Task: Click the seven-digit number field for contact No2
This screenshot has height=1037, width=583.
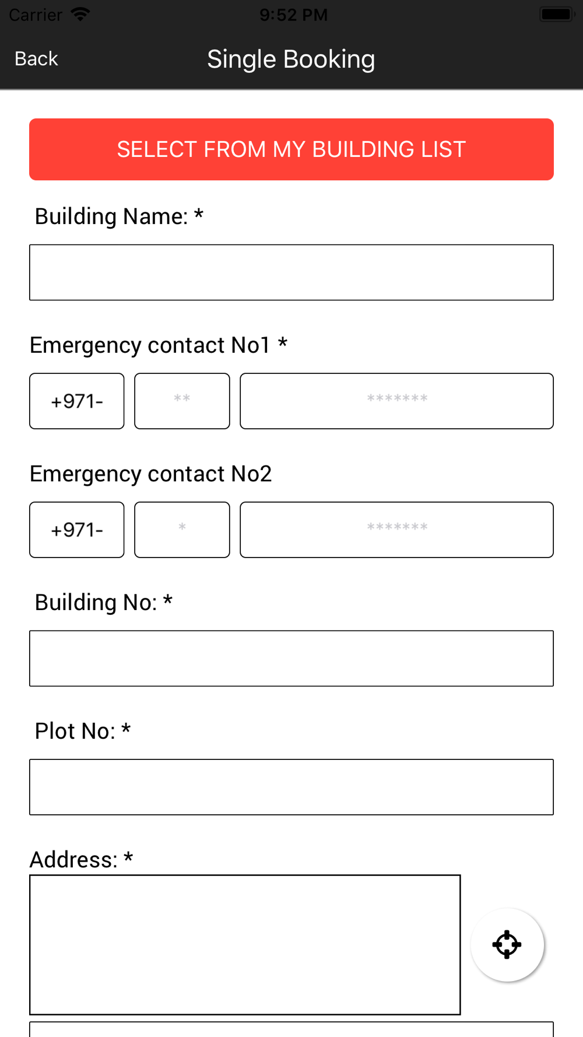Action: [x=396, y=530]
